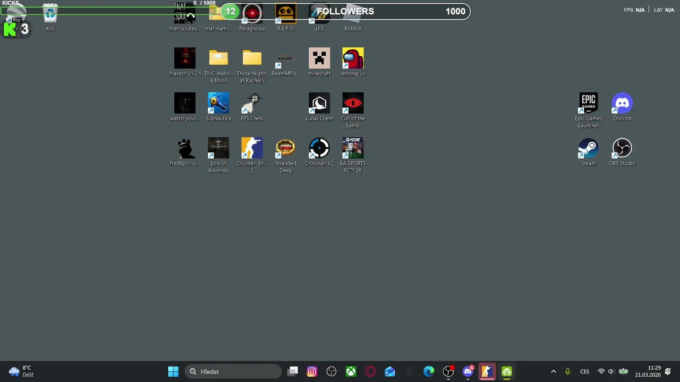Open the Koš recycle bin icon

(50, 17)
